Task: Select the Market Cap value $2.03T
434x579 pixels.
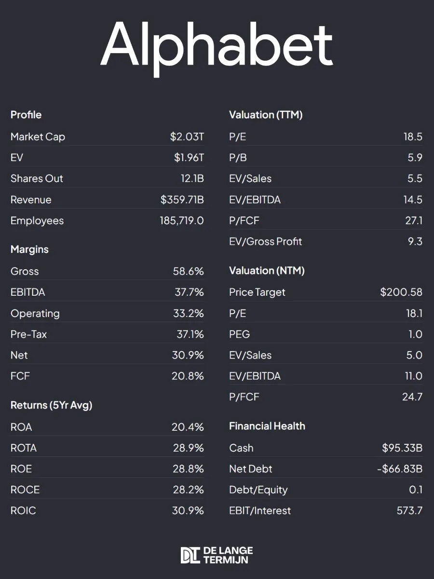Action: [187, 137]
